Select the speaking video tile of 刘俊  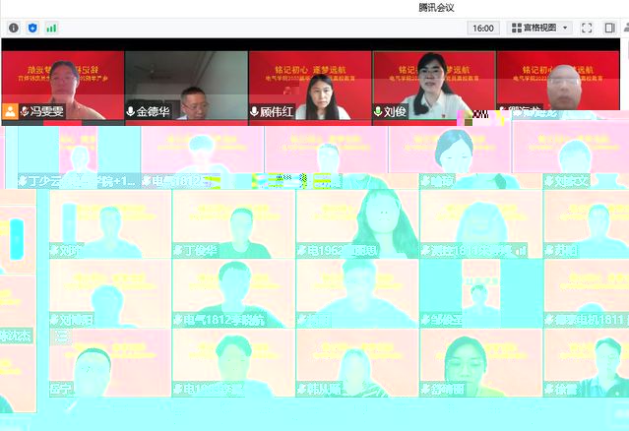[434, 86]
